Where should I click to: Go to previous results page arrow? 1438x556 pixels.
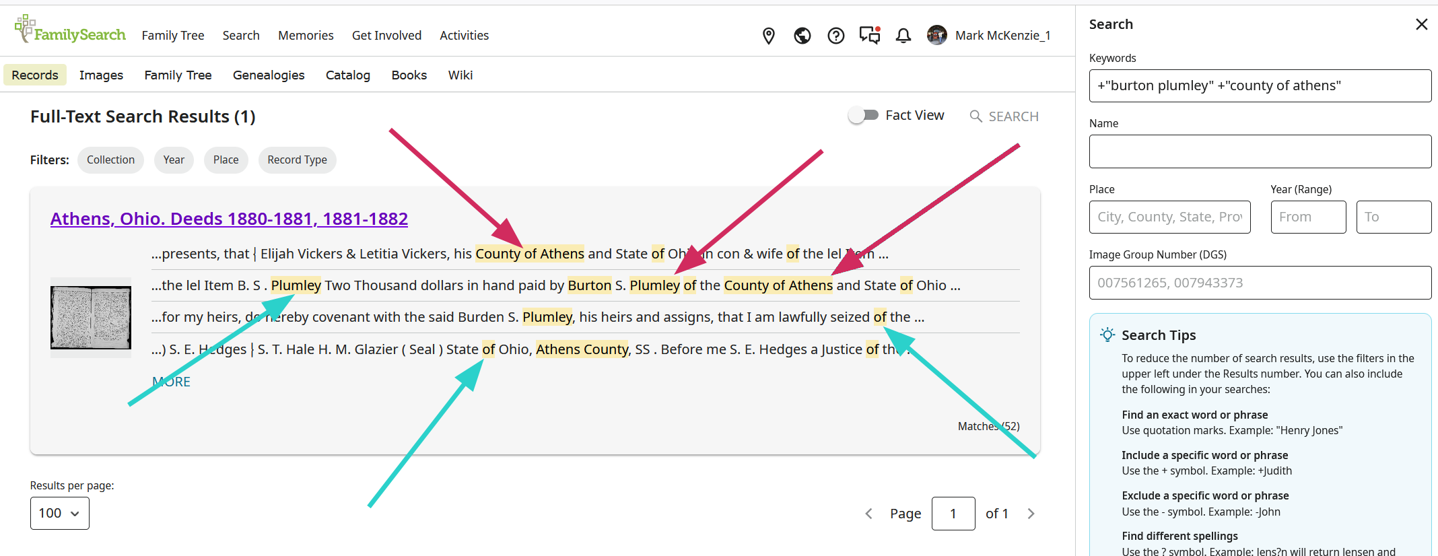(868, 514)
